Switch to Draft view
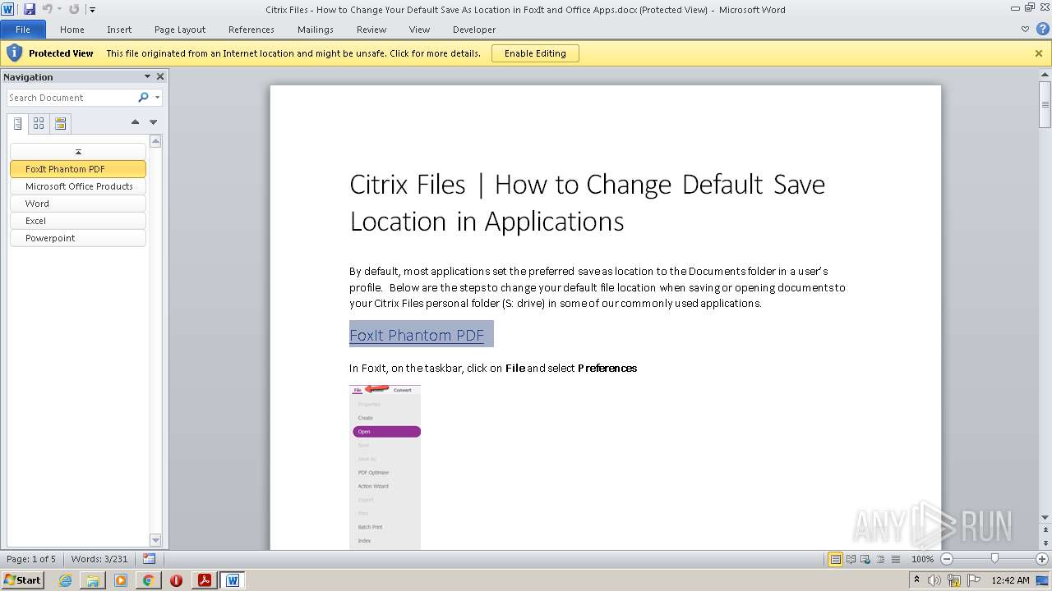The width and height of the screenshot is (1052, 591). (895, 559)
